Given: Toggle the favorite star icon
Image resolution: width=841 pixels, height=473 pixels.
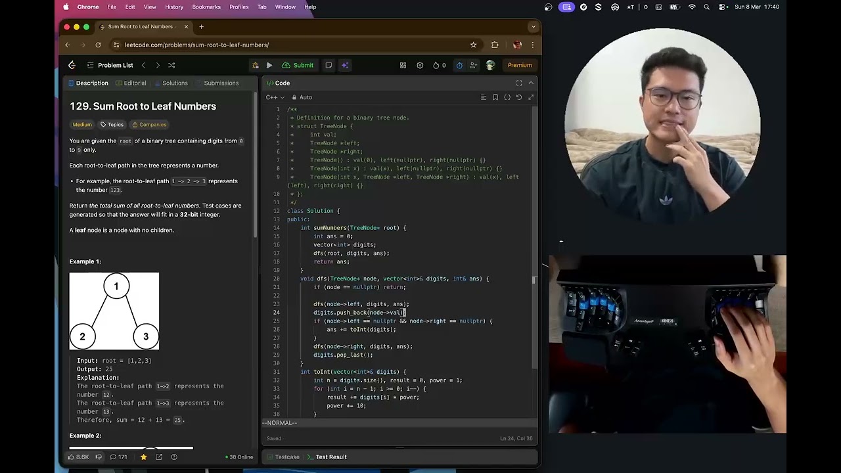Looking at the screenshot, I should pyautogui.click(x=143, y=457).
